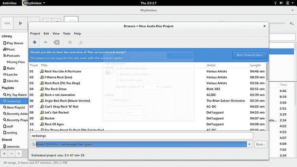Clear project with the eraser toolbar icon
This screenshot has width=297, height=167.
click(x=56, y=42)
